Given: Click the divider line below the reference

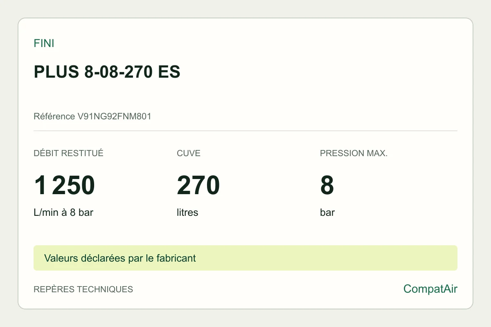Looking at the screenshot, I should (245, 131).
